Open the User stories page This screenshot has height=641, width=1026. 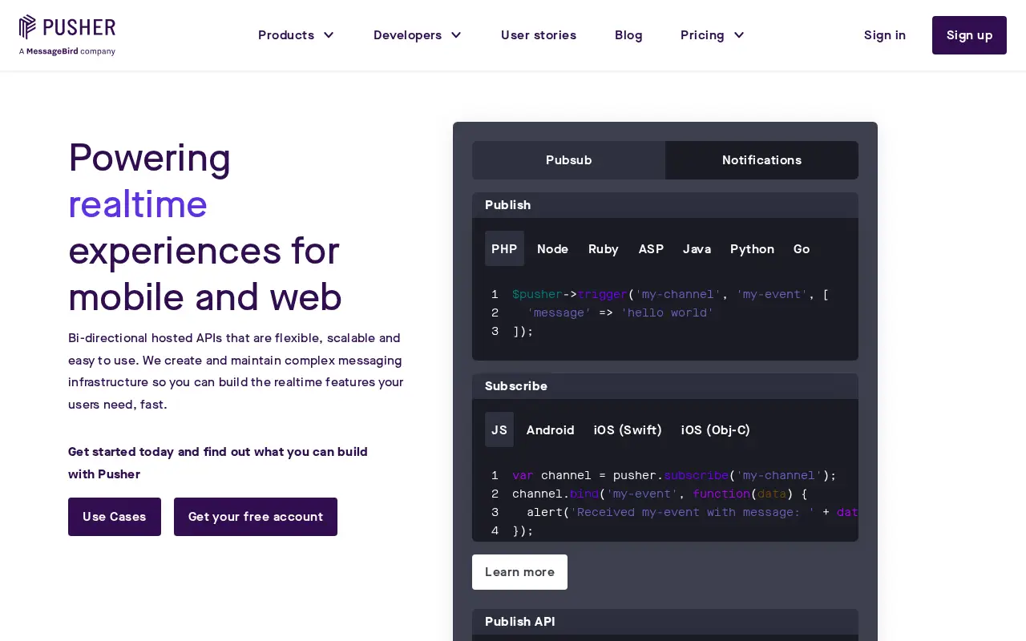(x=539, y=35)
